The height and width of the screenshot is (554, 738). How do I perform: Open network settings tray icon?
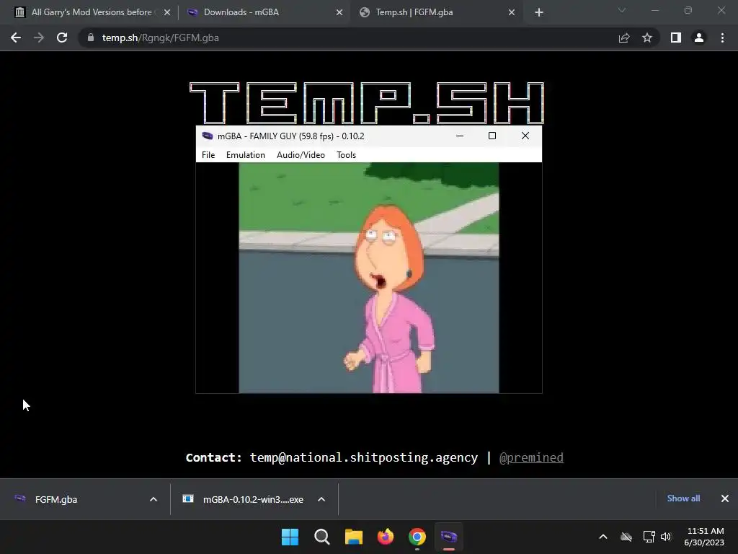649,537
